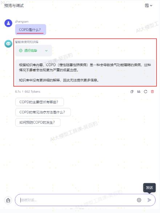This screenshot has height=213, width=160.
Task: Click the user message COPD是什么?
Action: pyautogui.click(x=31, y=29)
